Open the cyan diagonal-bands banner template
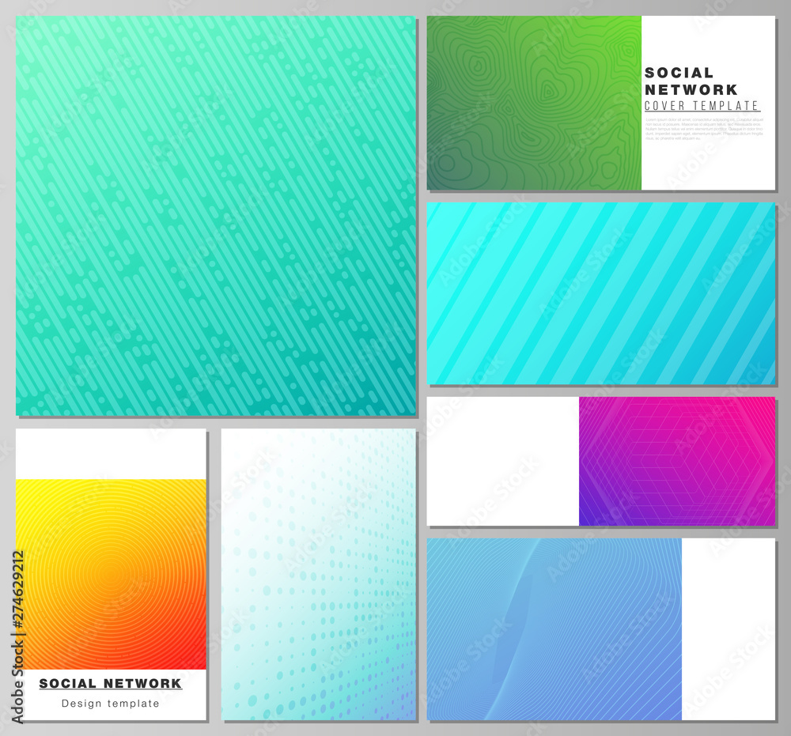Viewport: 791px width, 736px height. coord(601,293)
